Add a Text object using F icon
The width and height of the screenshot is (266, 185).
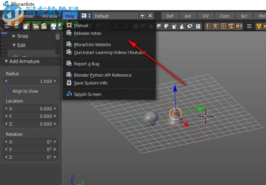tap(208, 26)
